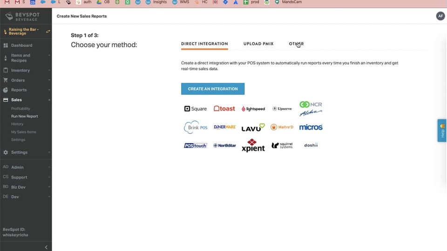The image size is (447, 251).
Task: Open Profitability under Sales
Action: pos(20,108)
